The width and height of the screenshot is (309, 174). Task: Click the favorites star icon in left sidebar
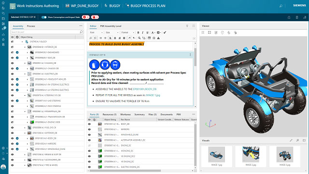[x=3, y=40]
